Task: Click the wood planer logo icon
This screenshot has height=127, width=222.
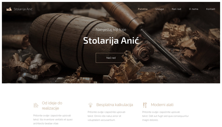Action: 9,9
